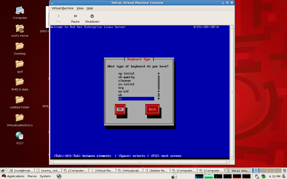Select the gud folder icon
Viewport: 287px width, 179px height.
coord(20,67)
